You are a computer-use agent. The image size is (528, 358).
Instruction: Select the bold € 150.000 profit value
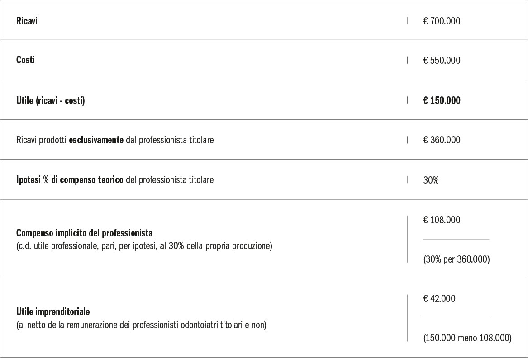(442, 100)
